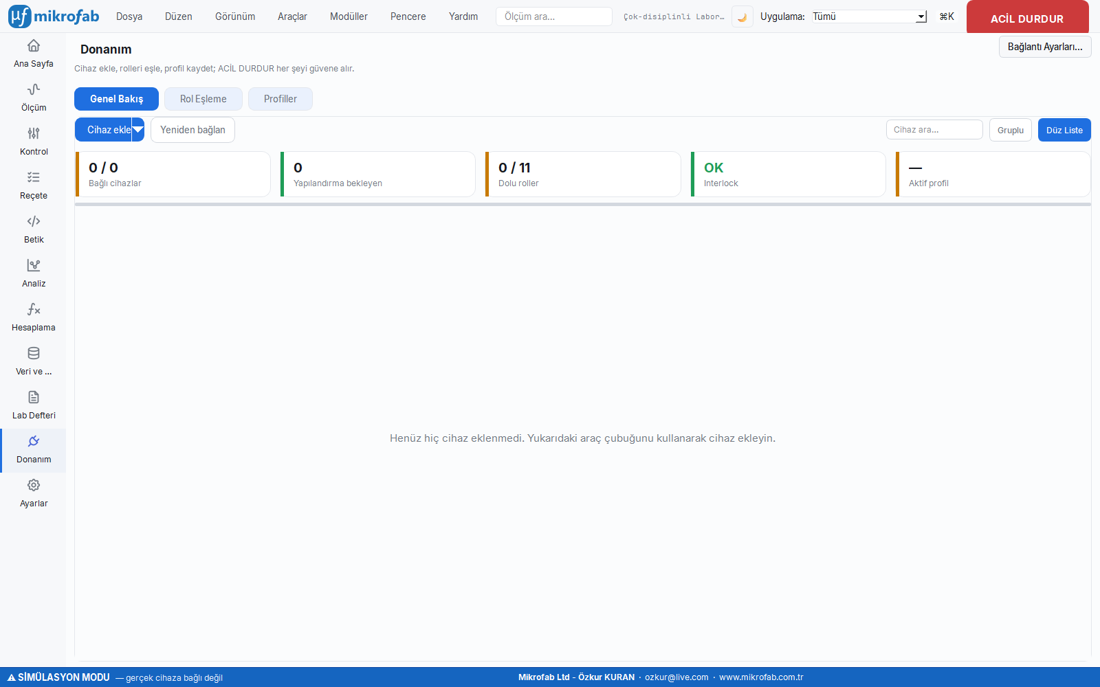Screen dimensions: 1100x687
Task: Open the Araçlar menu
Action: pyautogui.click(x=292, y=16)
